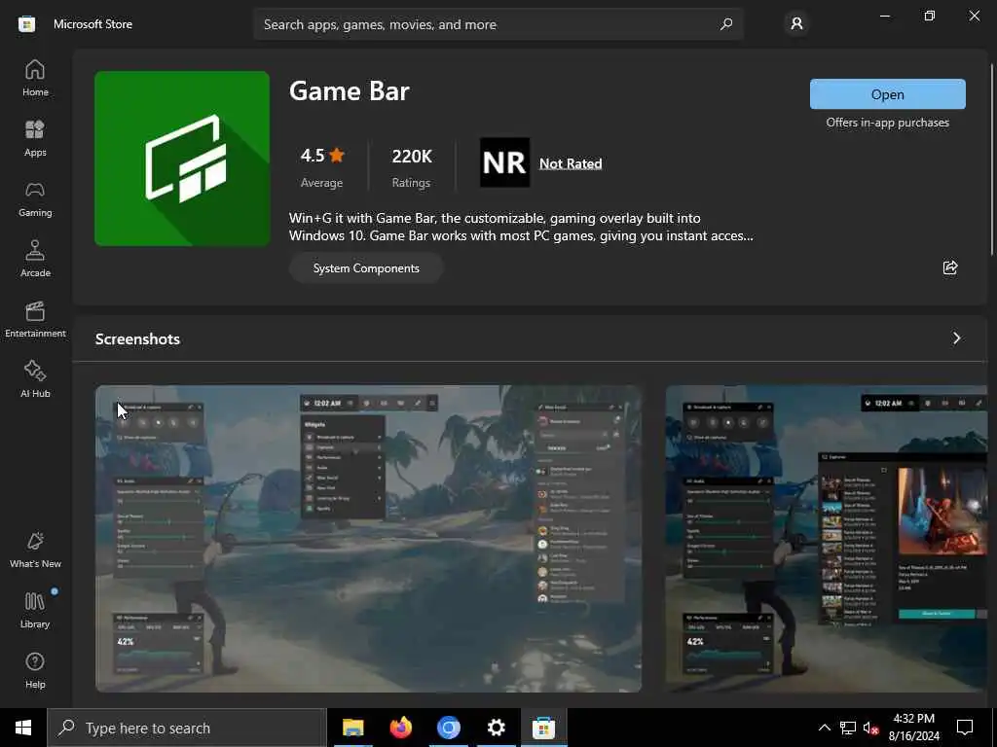Click the Offers in-app purchases text
Image resolution: width=997 pixels, height=747 pixels.
point(888,123)
